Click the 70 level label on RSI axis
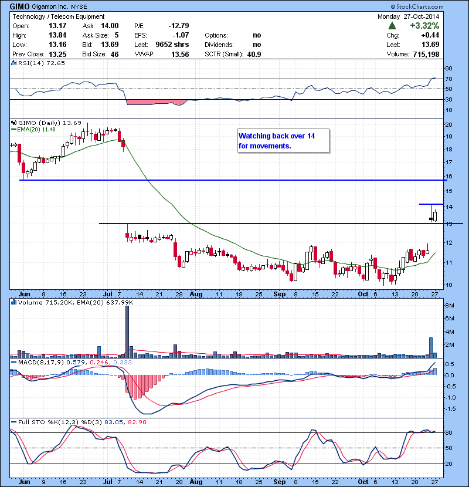This screenshot has width=469, height=487. point(448,79)
